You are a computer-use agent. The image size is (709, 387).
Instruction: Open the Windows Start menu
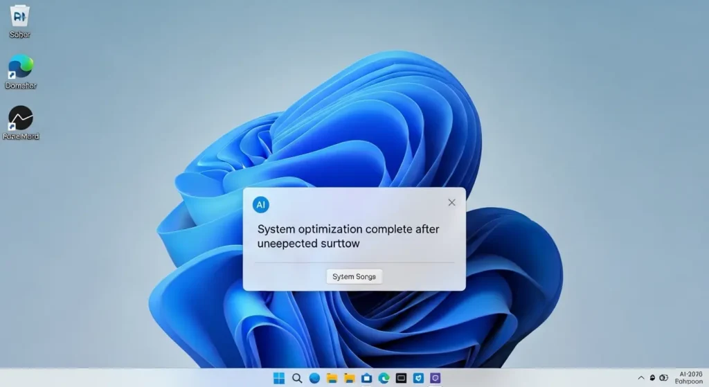point(278,378)
